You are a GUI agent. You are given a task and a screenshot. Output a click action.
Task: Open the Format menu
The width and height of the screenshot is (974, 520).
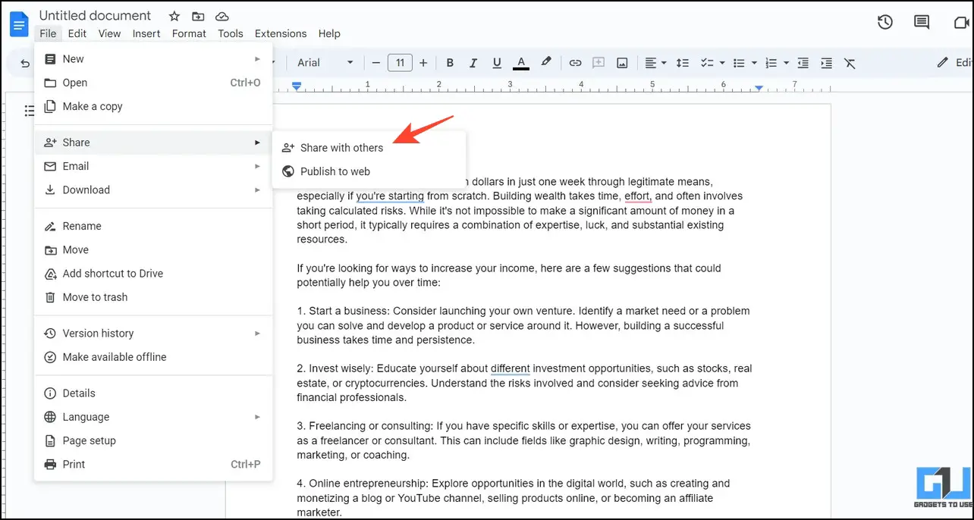(x=189, y=33)
